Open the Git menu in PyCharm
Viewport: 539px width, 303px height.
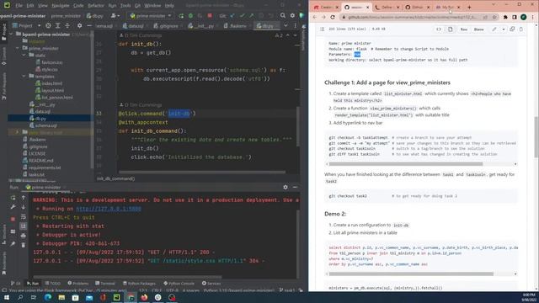tap(137, 6)
